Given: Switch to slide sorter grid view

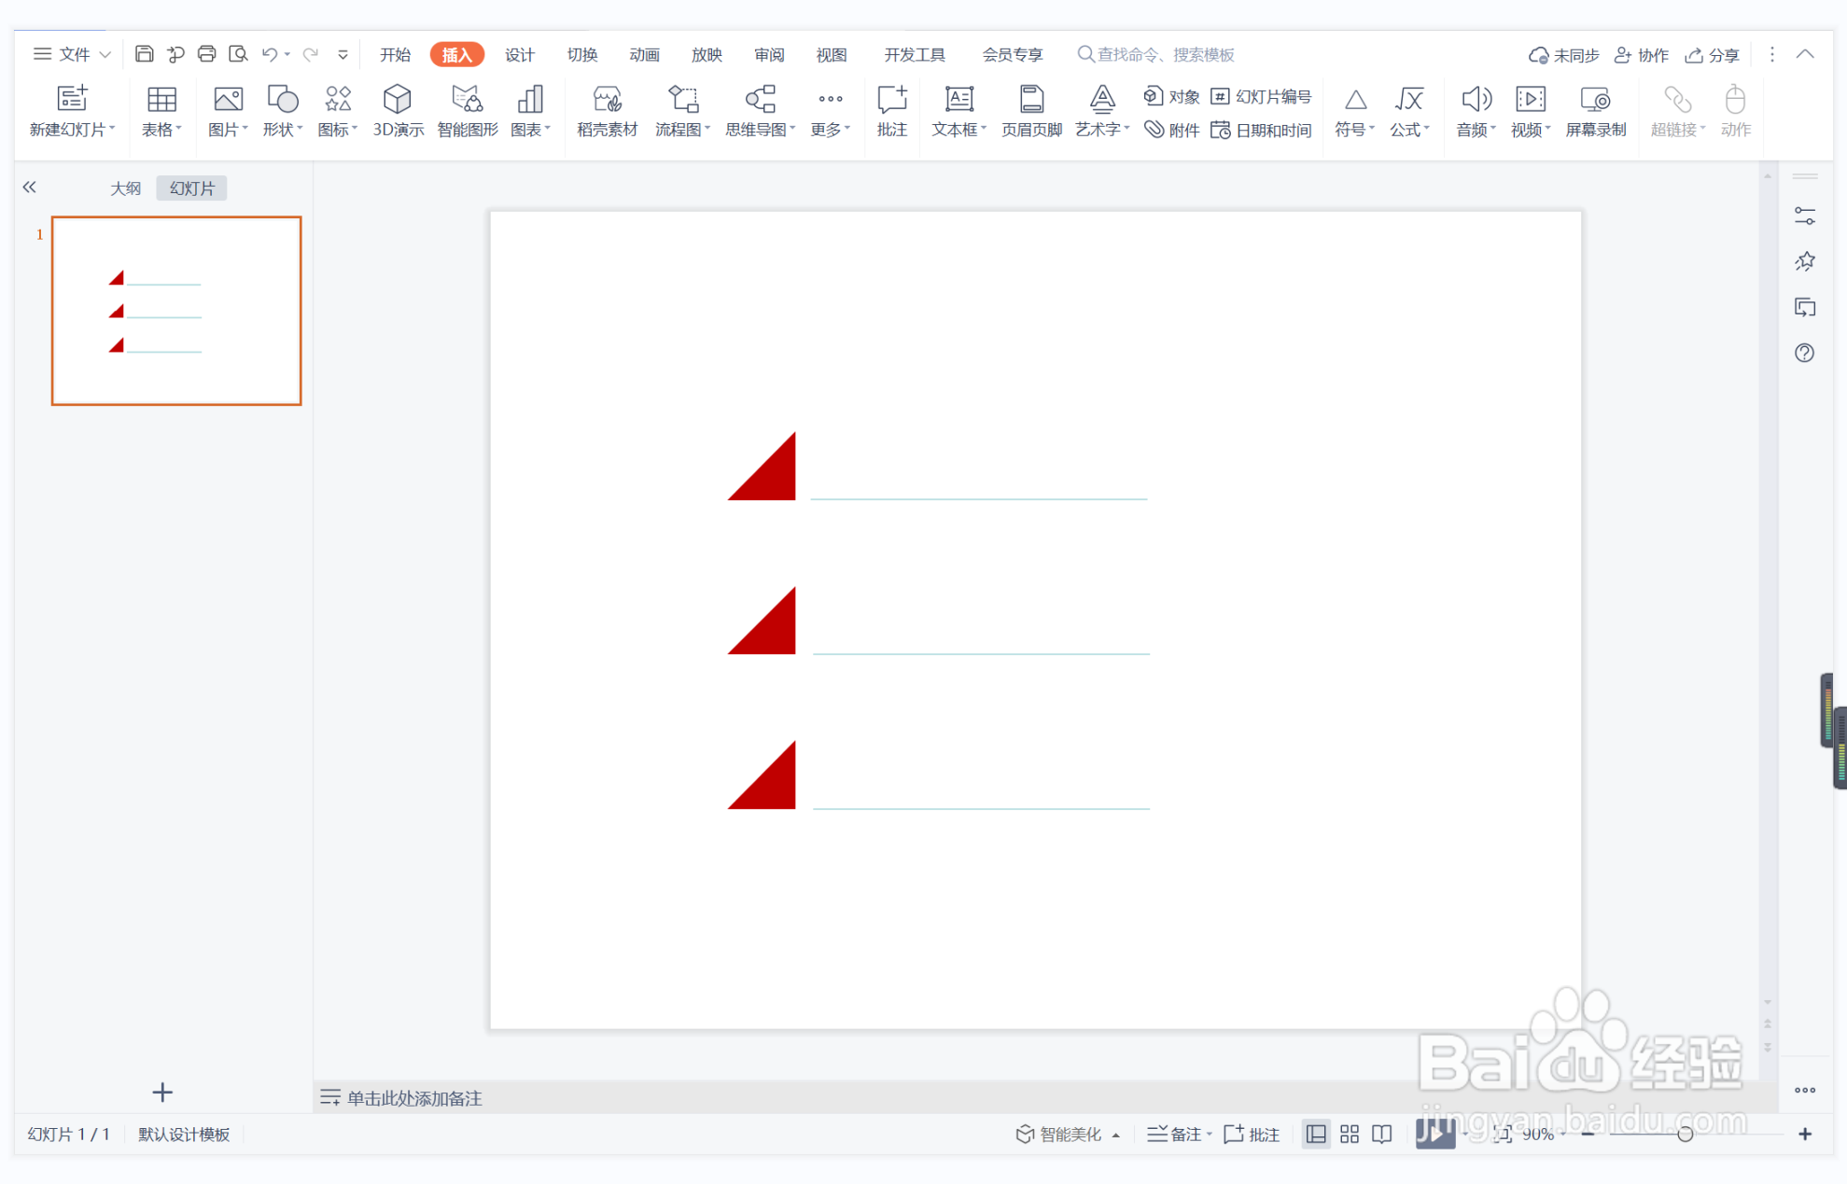Looking at the screenshot, I should point(1350,1134).
